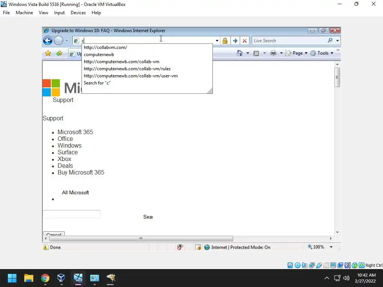The image size is (383, 287).
Task: Click the Home page icon
Action: coord(240,53)
